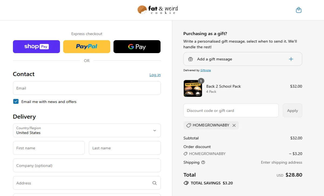
Task: Click the total savings tag icon
Action: click(186, 183)
